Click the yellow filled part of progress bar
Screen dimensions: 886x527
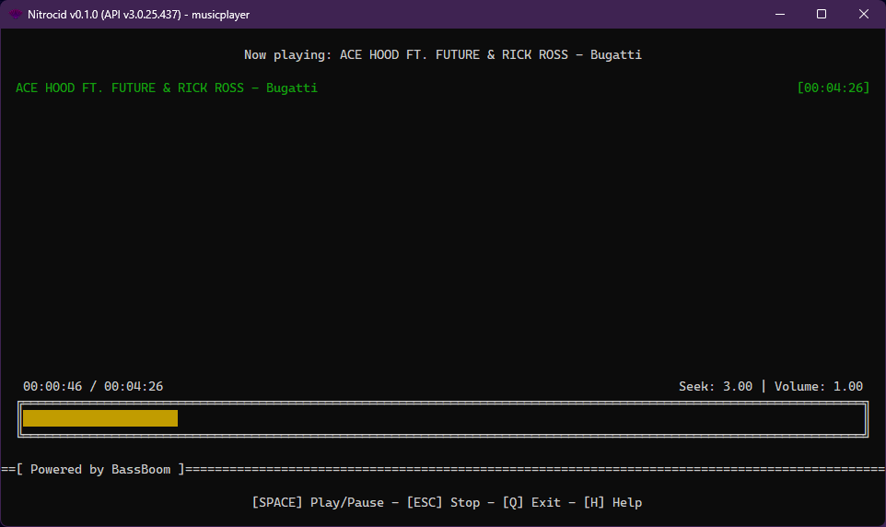click(99, 418)
